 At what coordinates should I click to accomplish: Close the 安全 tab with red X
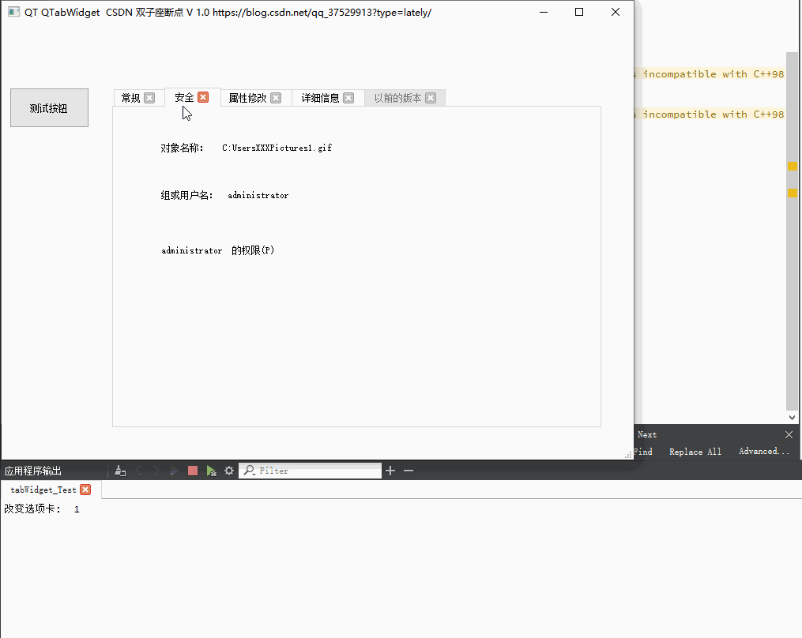click(203, 97)
